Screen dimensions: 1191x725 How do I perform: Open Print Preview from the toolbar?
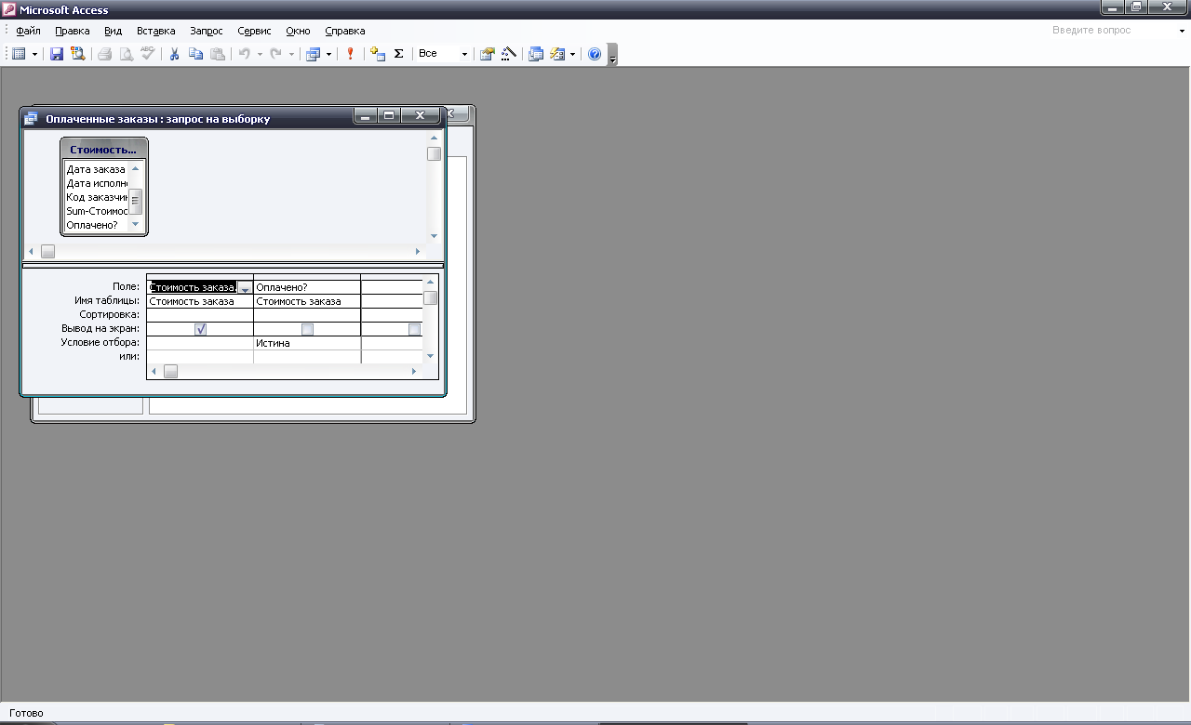pyautogui.click(x=127, y=54)
